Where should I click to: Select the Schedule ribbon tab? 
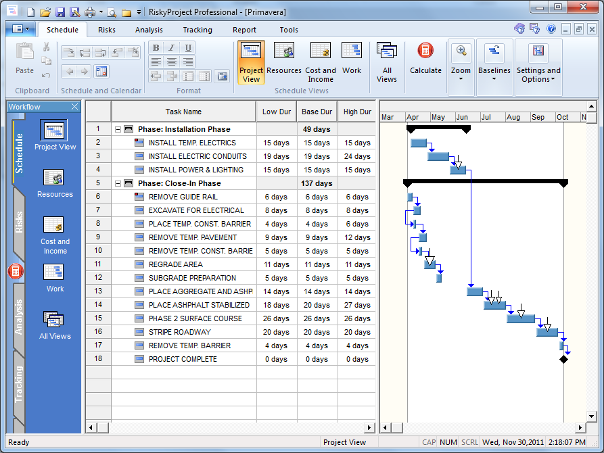coord(62,30)
